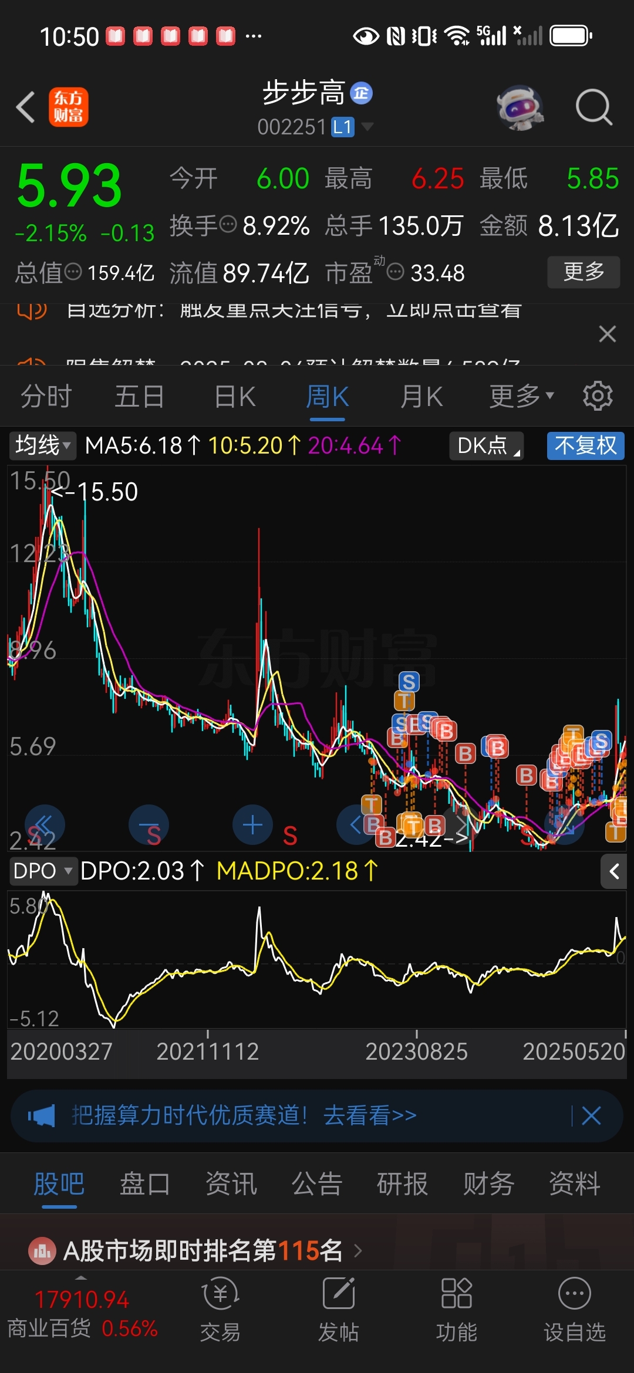
Task: Close the 算力 promo banner
Action: [591, 1115]
